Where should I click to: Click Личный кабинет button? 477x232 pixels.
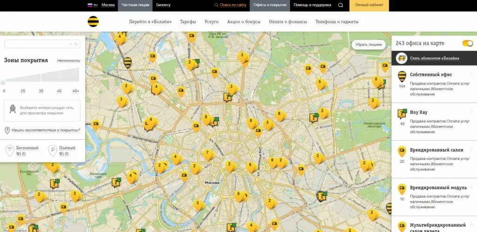[x=369, y=5]
